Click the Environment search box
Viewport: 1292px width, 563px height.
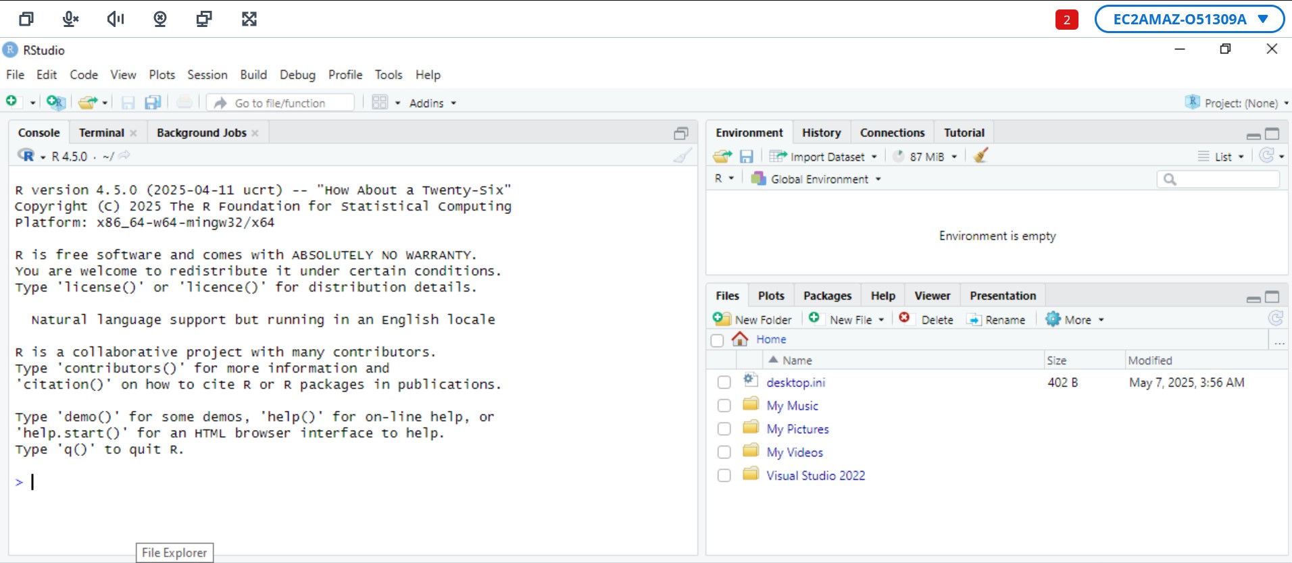(1218, 179)
